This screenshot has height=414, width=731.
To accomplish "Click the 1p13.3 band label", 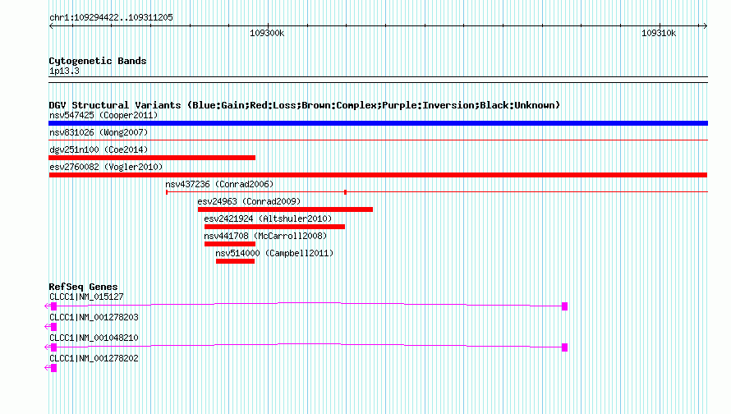I will (x=64, y=71).
